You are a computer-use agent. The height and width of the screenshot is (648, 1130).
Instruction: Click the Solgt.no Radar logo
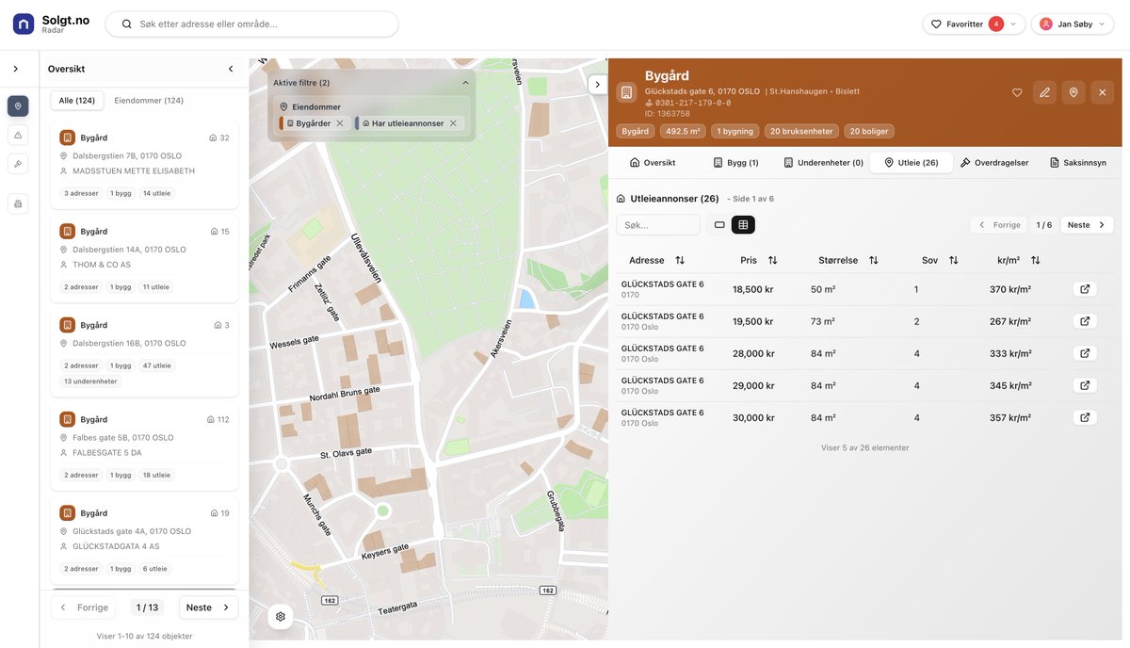pos(52,24)
